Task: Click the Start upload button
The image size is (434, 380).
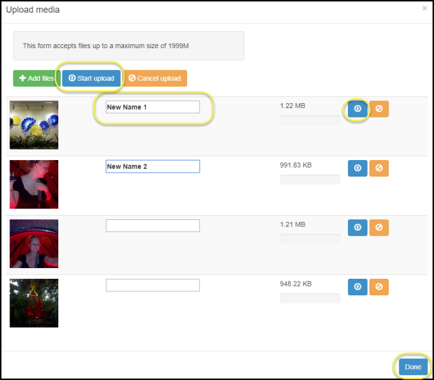Action: (92, 79)
